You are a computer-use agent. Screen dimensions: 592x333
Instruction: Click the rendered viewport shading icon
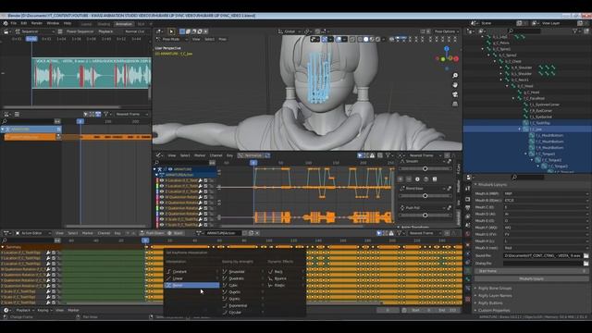click(377, 39)
